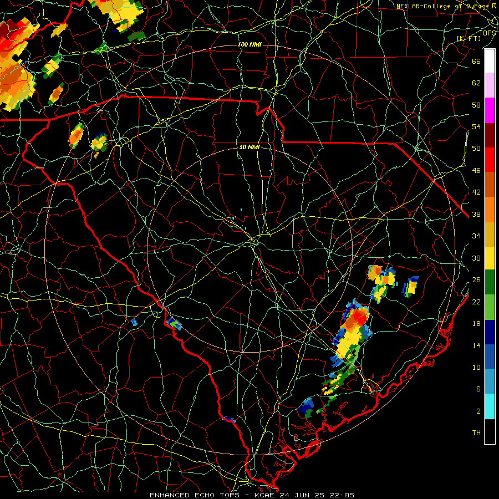The height and width of the screenshot is (499, 499).
Task: Click the "34" legend value
Action: [476, 236]
